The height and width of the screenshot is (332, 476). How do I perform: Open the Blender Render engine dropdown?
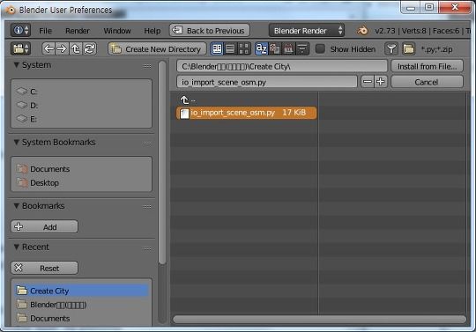(x=307, y=30)
